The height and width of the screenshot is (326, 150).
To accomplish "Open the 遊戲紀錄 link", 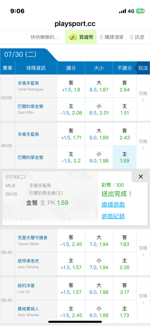I will [x=113, y=216].
